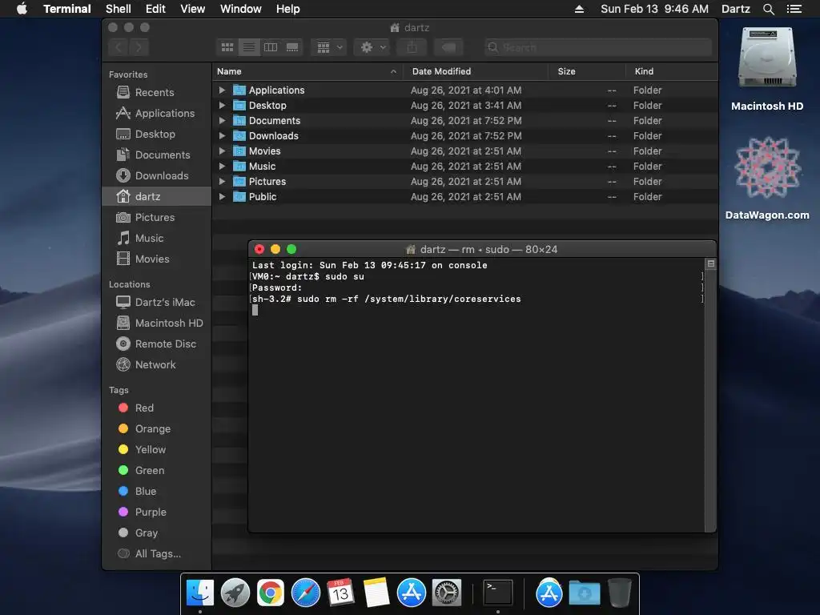820x615 pixels.
Task: Open Terminal from the Dock
Action: [x=498, y=593]
